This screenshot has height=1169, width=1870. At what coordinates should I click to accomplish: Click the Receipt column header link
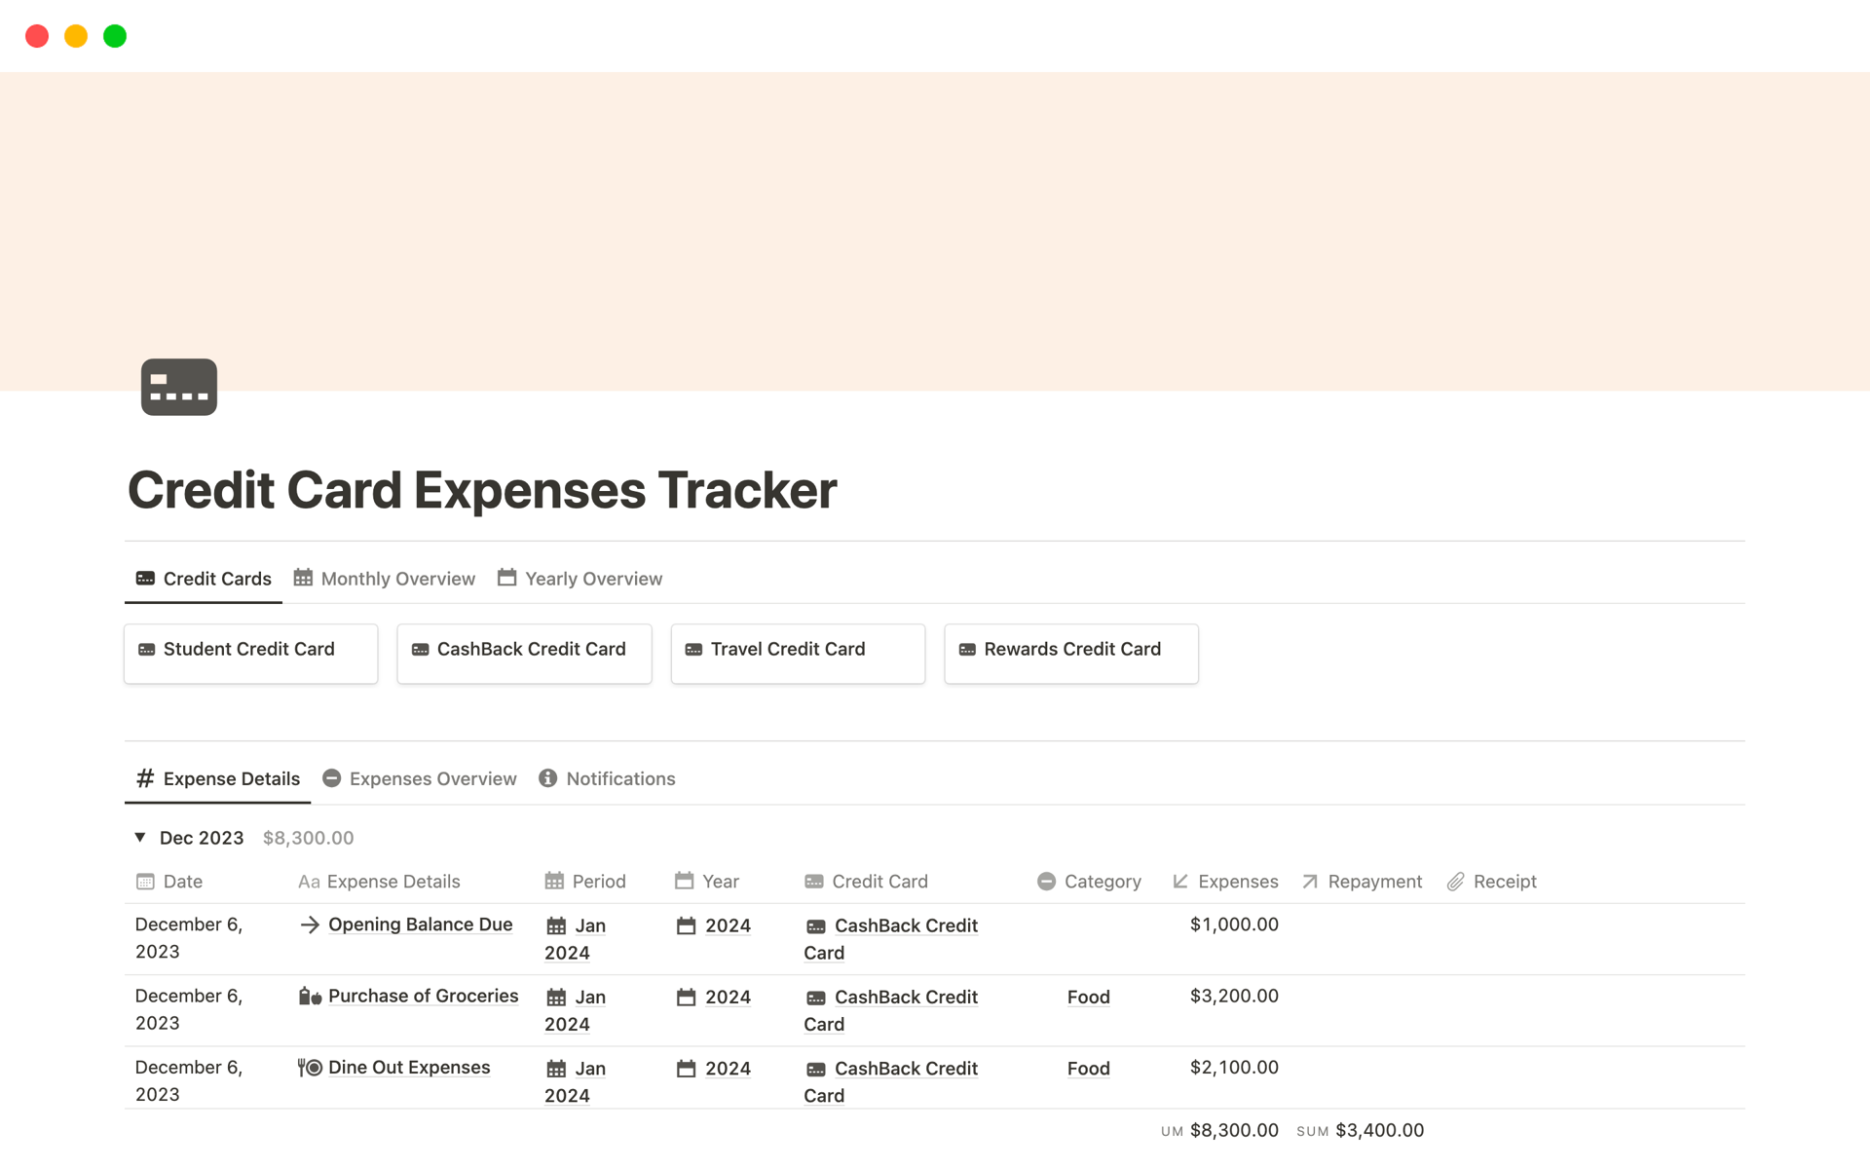pyautogui.click(x=1504, y=881)
